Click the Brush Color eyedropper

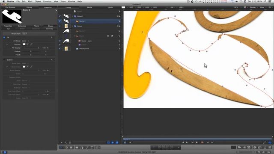(31, 67)
